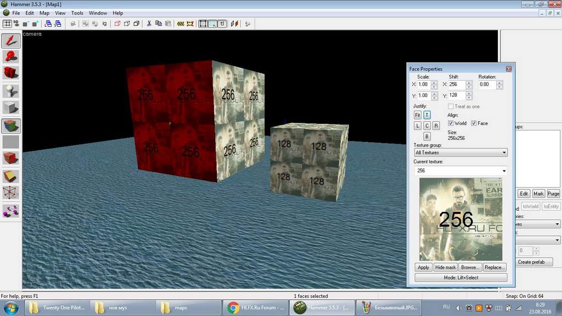562x316 pixels.
Task: Open the Map menu
Action: [44, 13]
